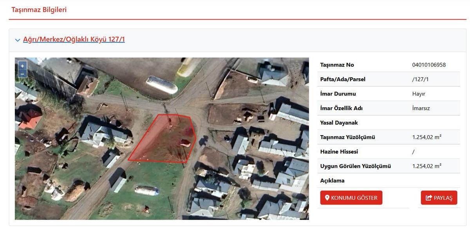Zoom in on the map with plus button

pos(22,66)
